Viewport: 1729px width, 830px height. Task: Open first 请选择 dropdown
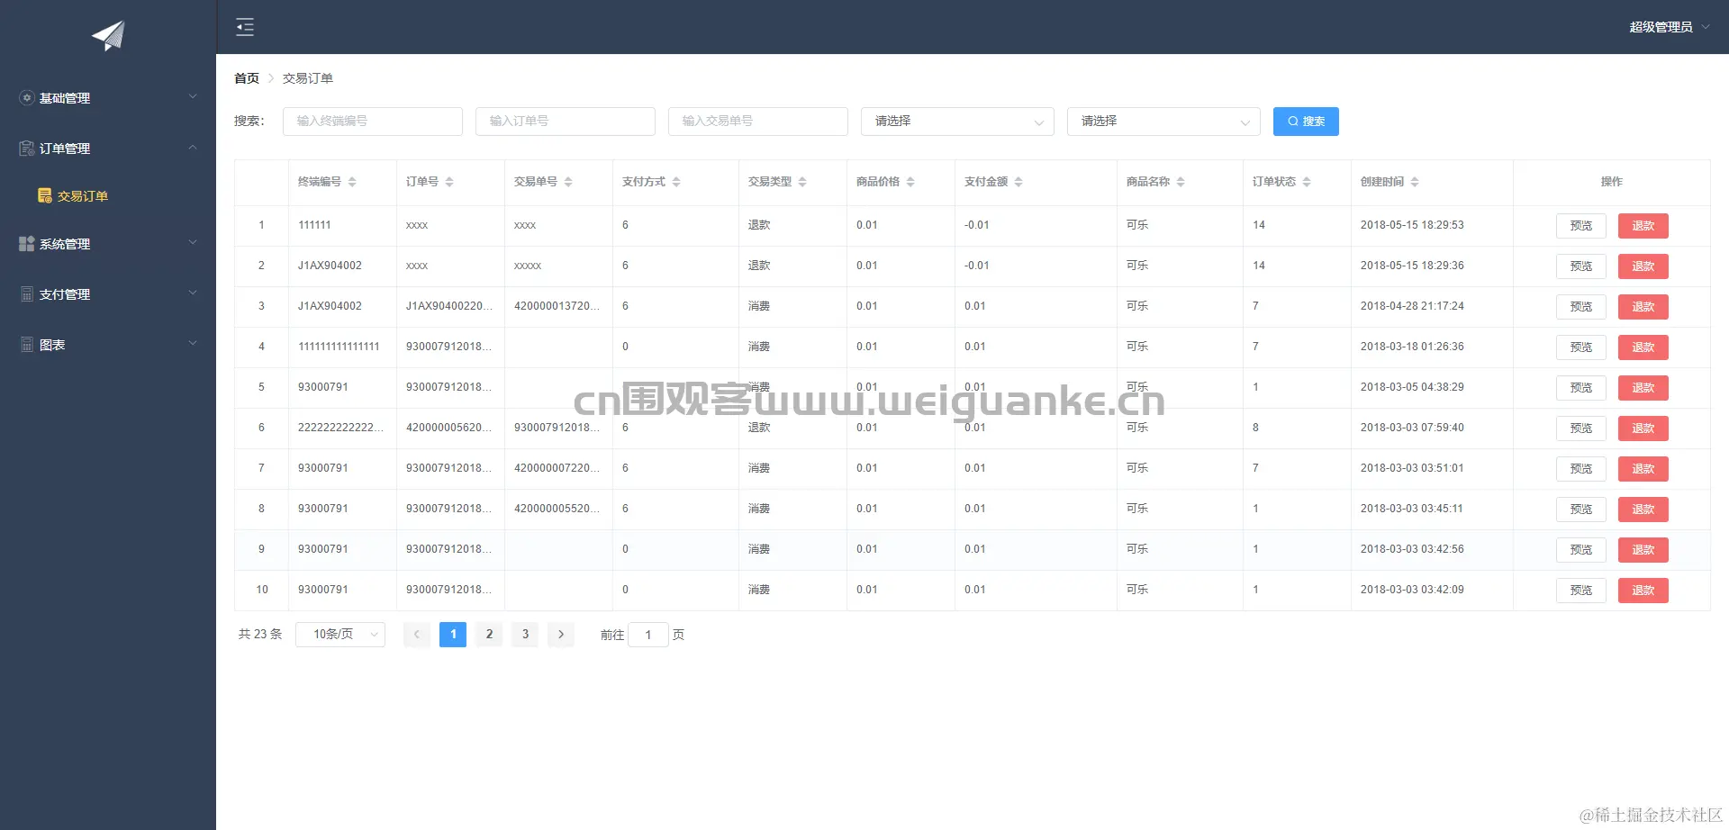pos(957,122)
